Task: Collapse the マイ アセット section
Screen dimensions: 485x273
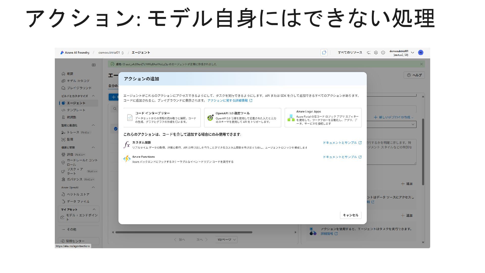Action: coord(94,209)
